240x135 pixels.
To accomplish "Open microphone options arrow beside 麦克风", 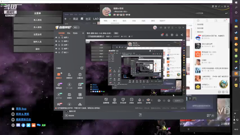I will pyautogui.click(x=143, y=100).
